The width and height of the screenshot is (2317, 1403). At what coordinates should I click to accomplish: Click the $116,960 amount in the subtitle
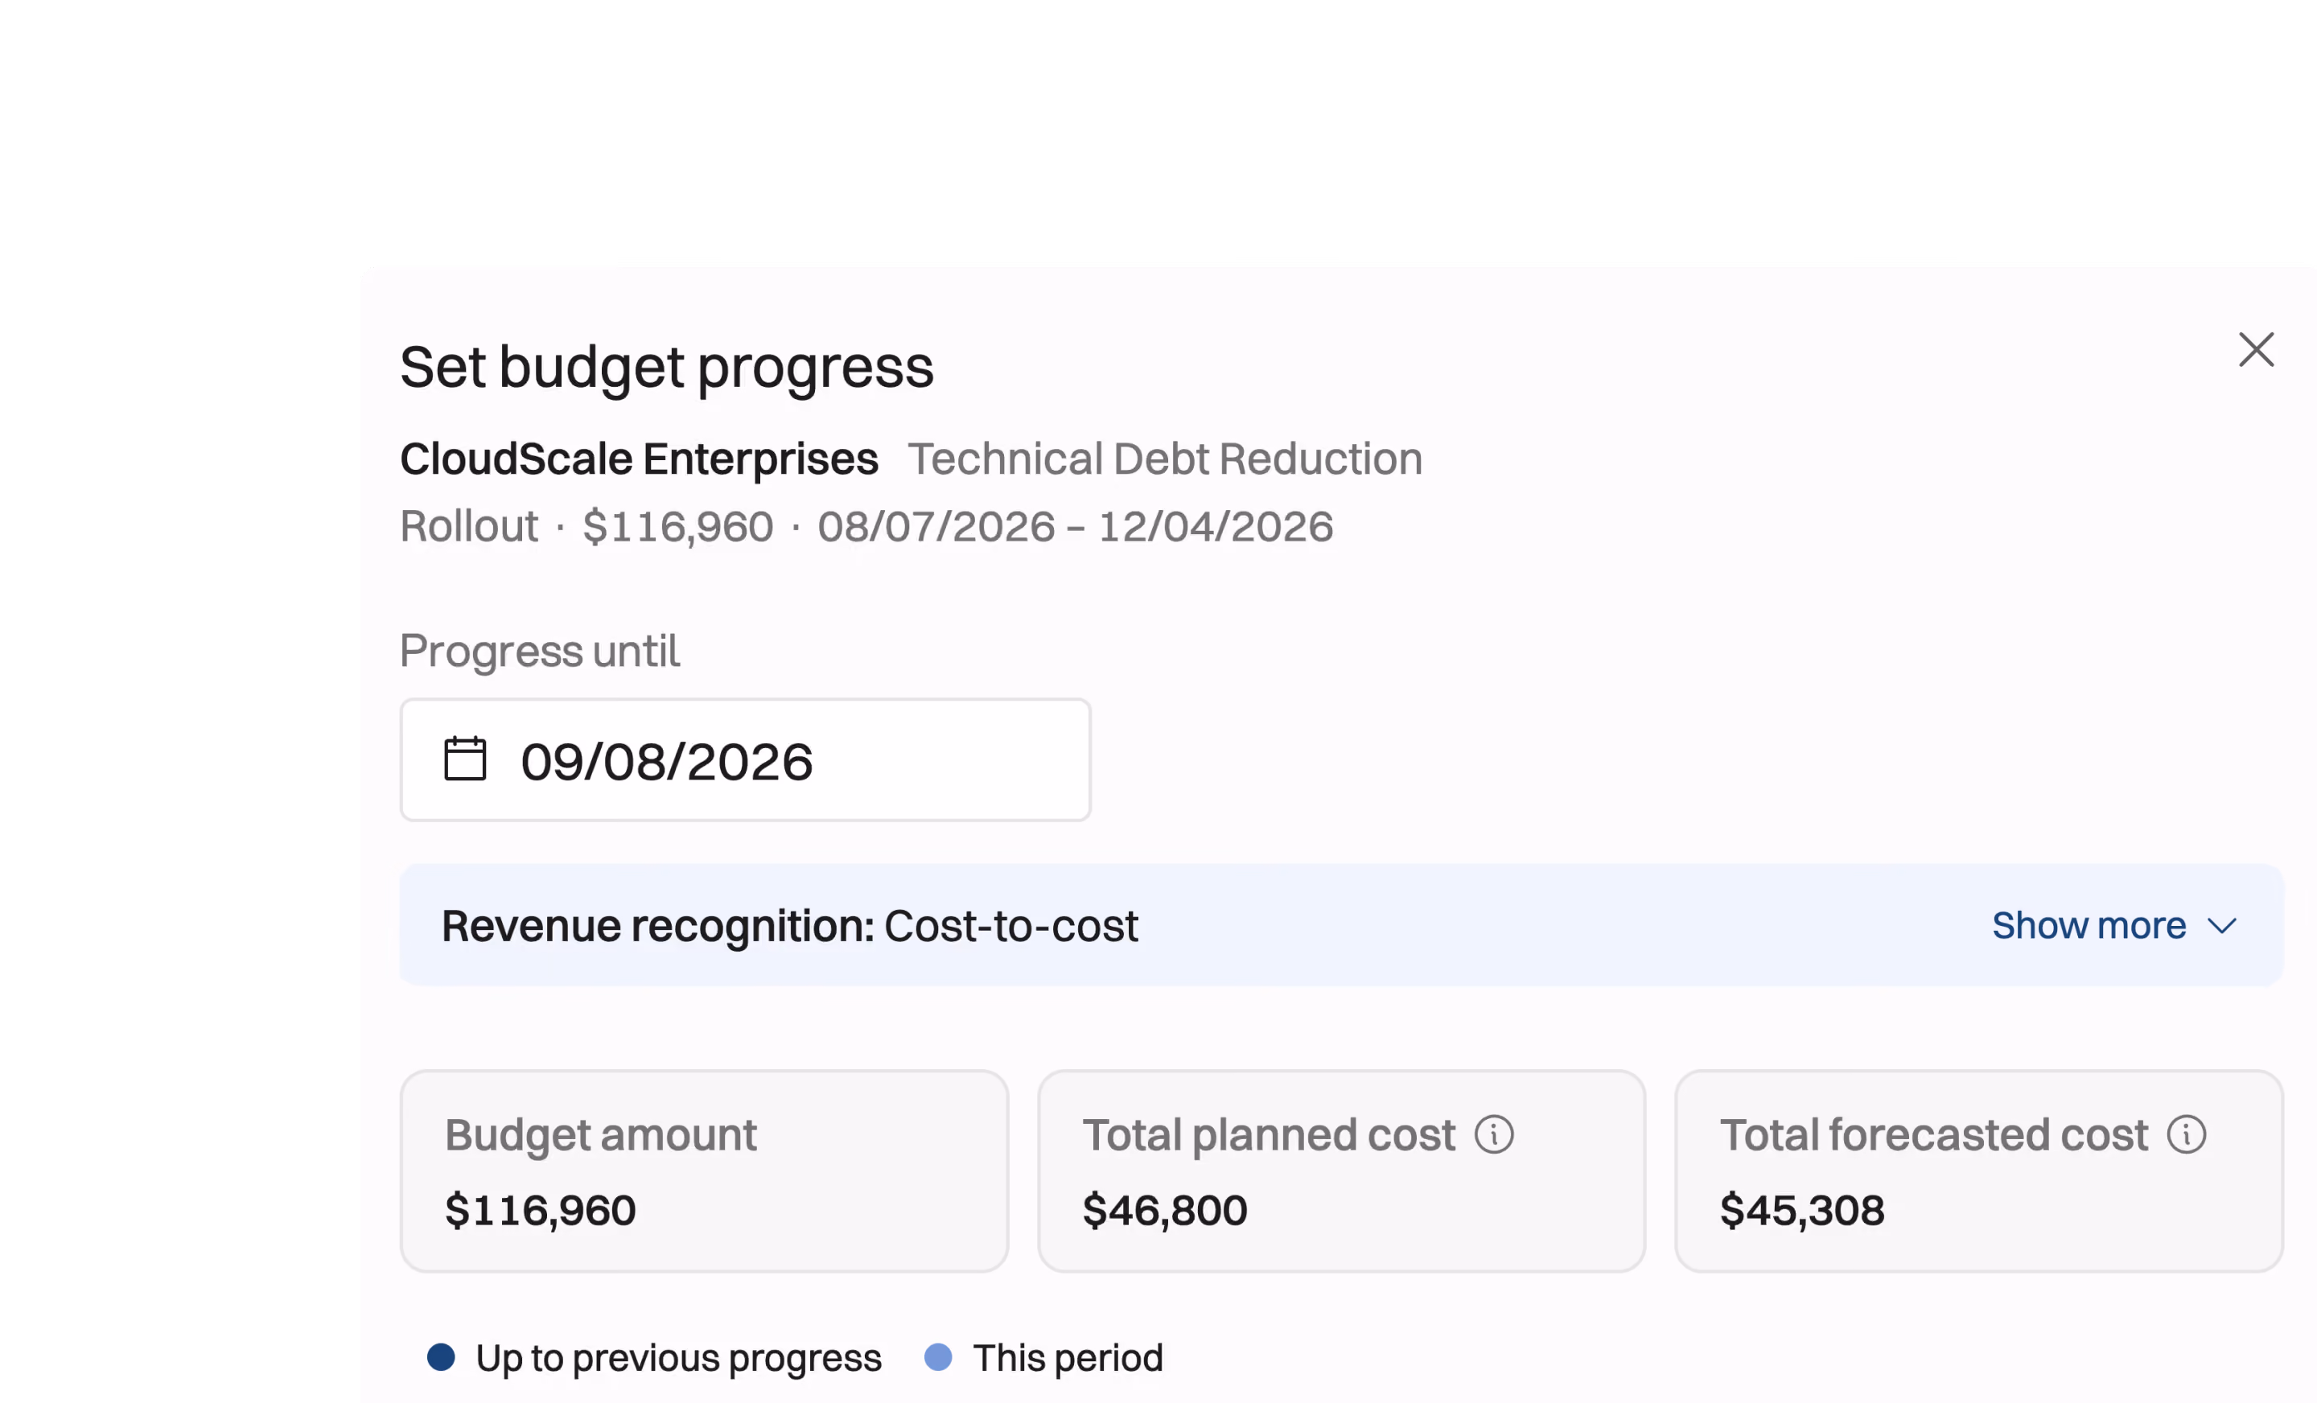pos(678,527)
